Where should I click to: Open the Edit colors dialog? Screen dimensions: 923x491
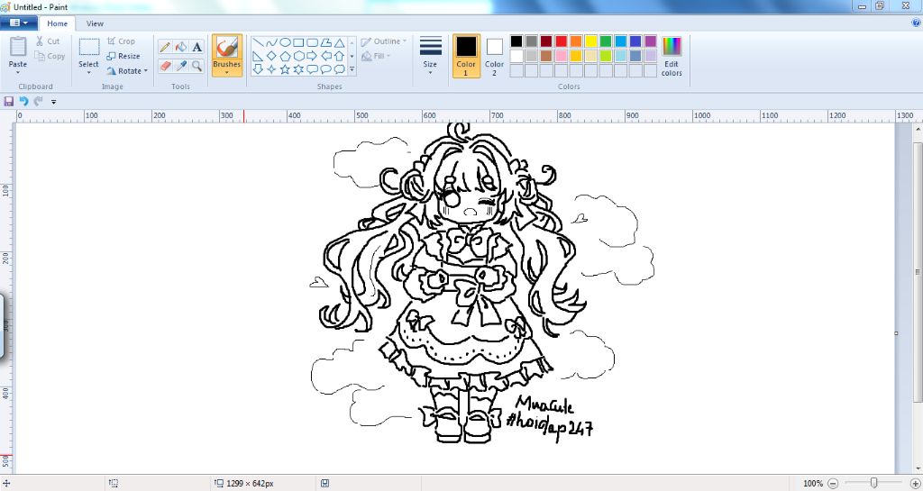click(x=672, y=56)
